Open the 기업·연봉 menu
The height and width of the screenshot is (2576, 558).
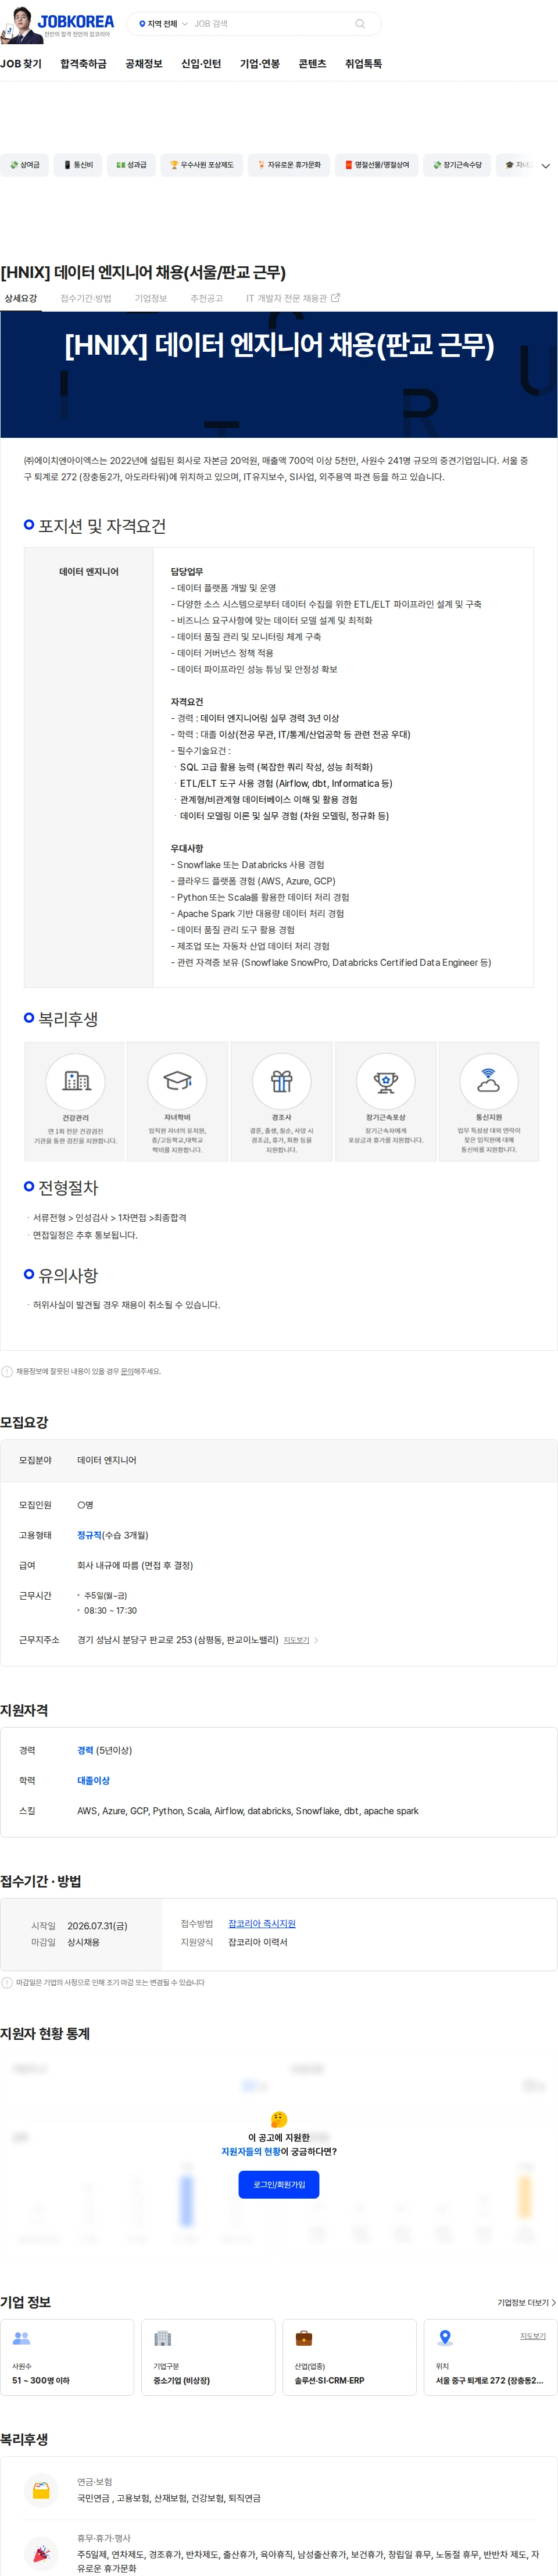pos(260,64)
